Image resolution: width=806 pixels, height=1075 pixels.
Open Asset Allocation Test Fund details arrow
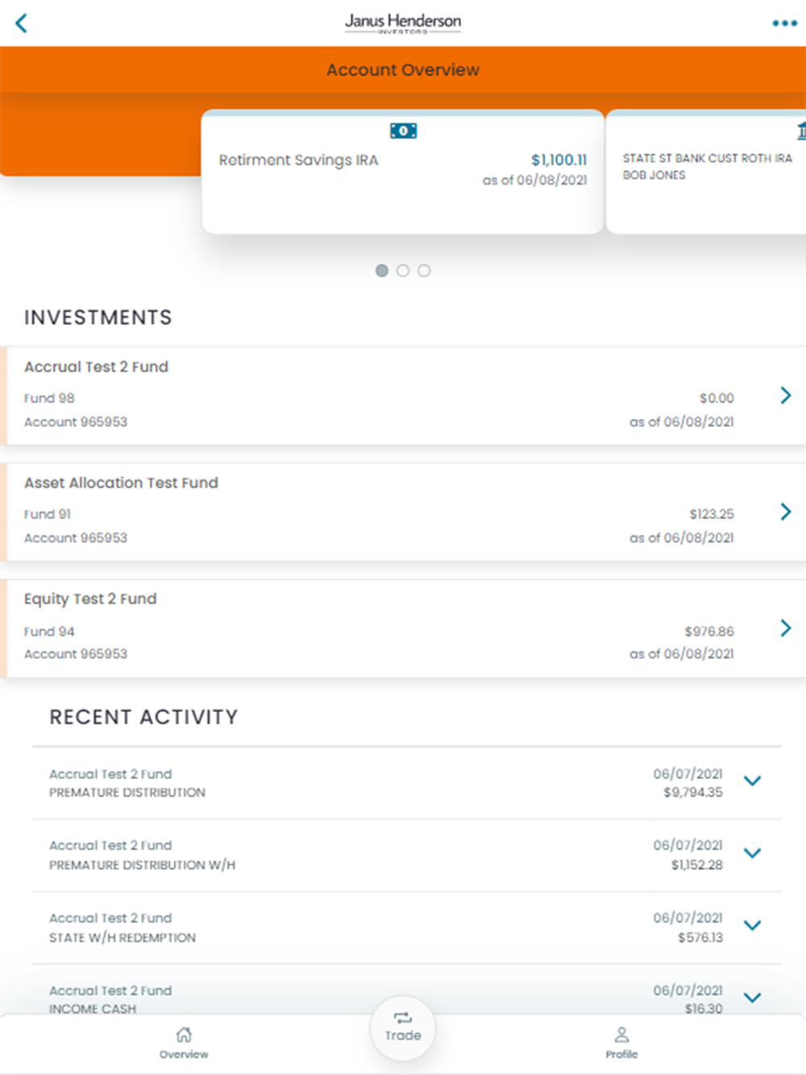click(x=786, y=512)
